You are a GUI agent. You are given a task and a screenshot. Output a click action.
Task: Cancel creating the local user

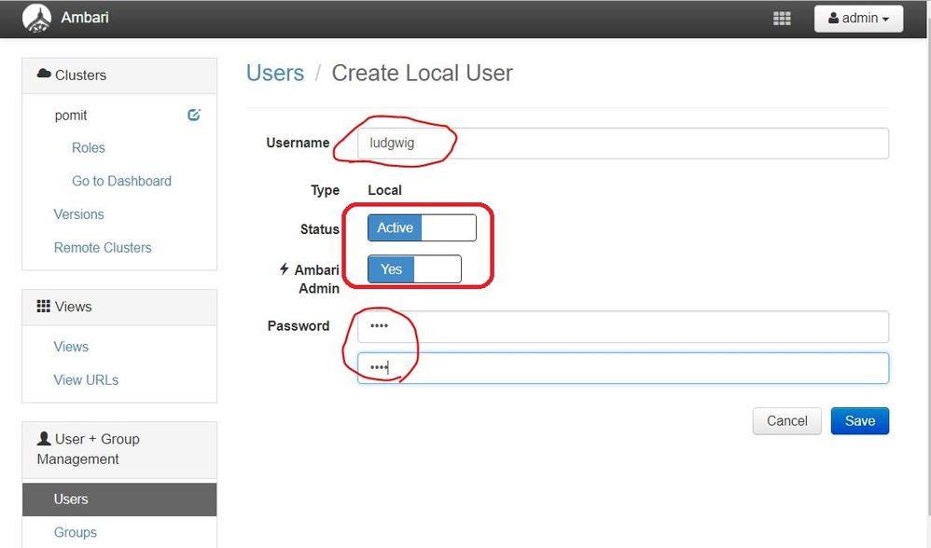(x=786, y=421)
